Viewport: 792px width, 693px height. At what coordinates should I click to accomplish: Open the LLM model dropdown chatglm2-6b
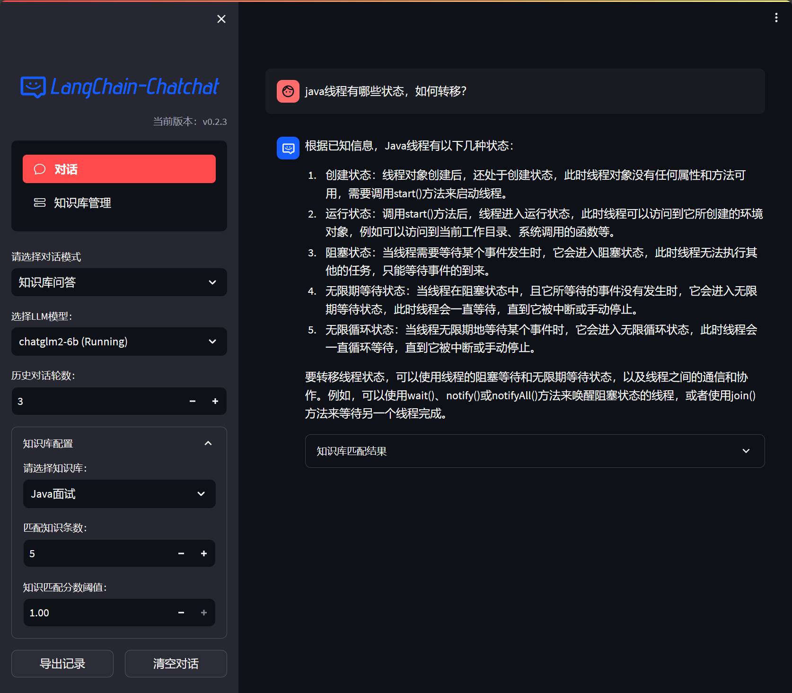pyautogui.click(x=119, y=342)
